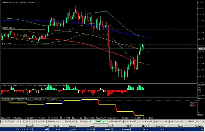Viewport: 205px width, 132px height.
Task: Sort trades by the Своп column header
Action: 175,126
